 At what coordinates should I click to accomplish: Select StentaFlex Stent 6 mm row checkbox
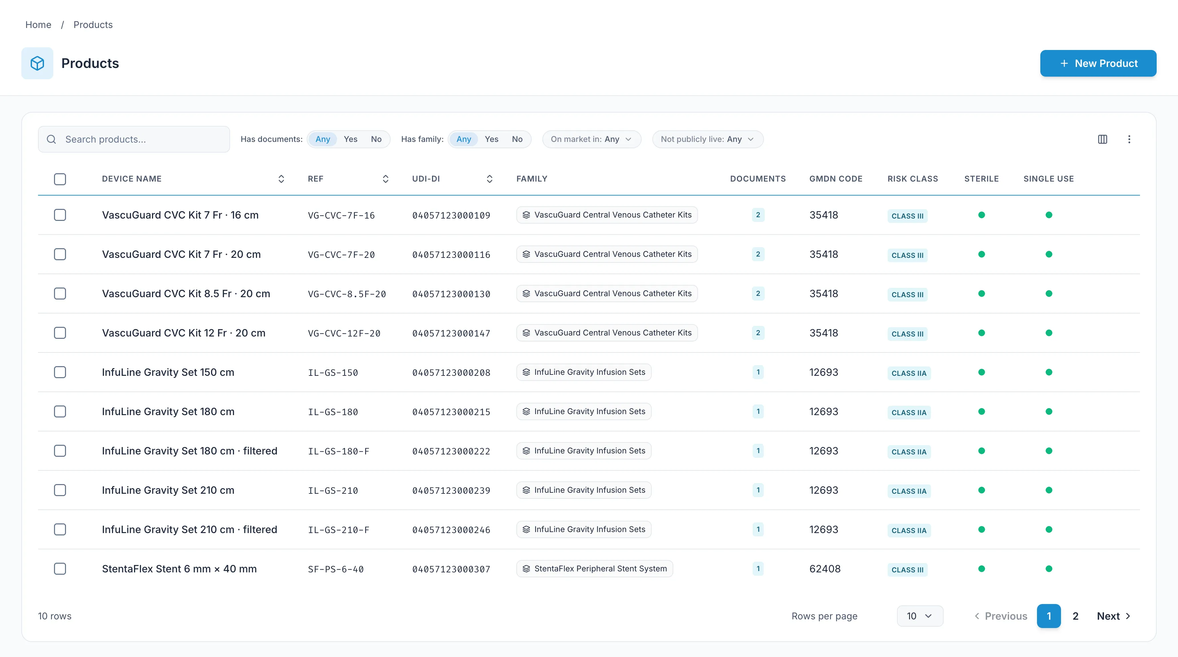point(60,569)
